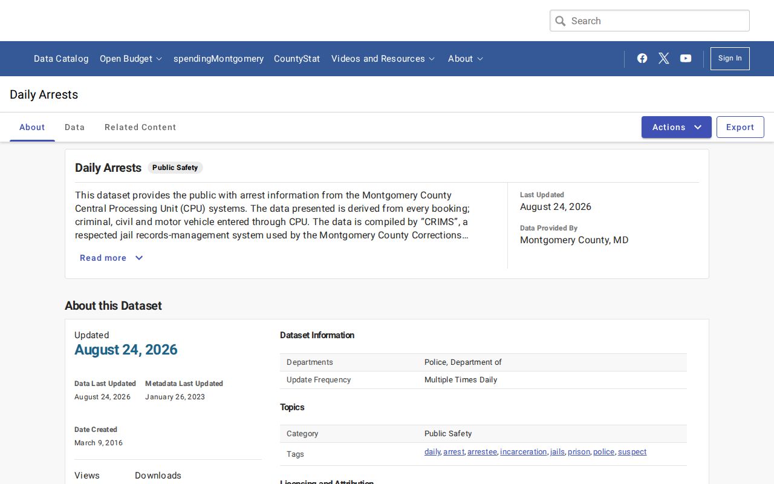
Task: Select the About tab below title
Action: click(x=32, y=127)
